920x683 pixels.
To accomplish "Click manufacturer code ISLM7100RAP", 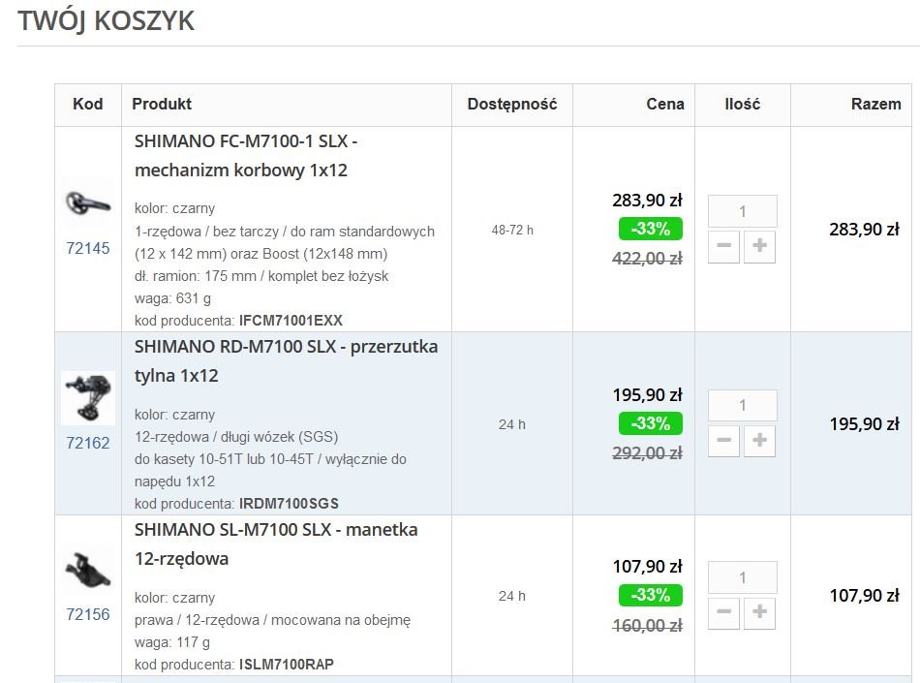I will [287, 665].
